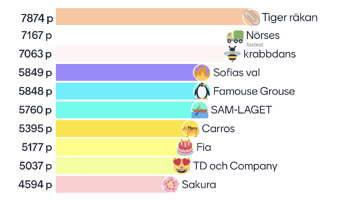Click the Famouse Grouse team name
This screenshot has width=349, height=201.
pyautogui.click(x=254, y=91)
